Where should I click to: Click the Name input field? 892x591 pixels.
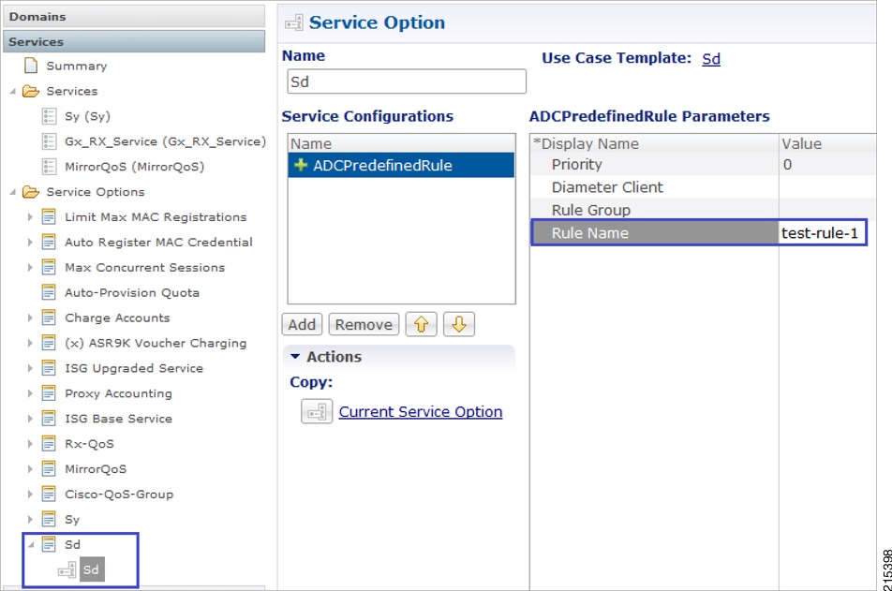click(x=407, y=81)
